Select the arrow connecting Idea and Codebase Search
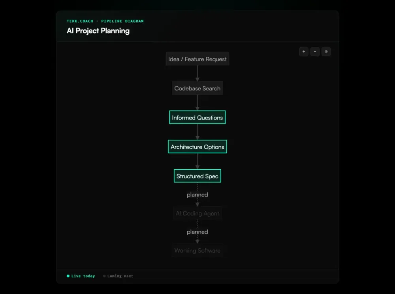395x294 pixels. 197,73
